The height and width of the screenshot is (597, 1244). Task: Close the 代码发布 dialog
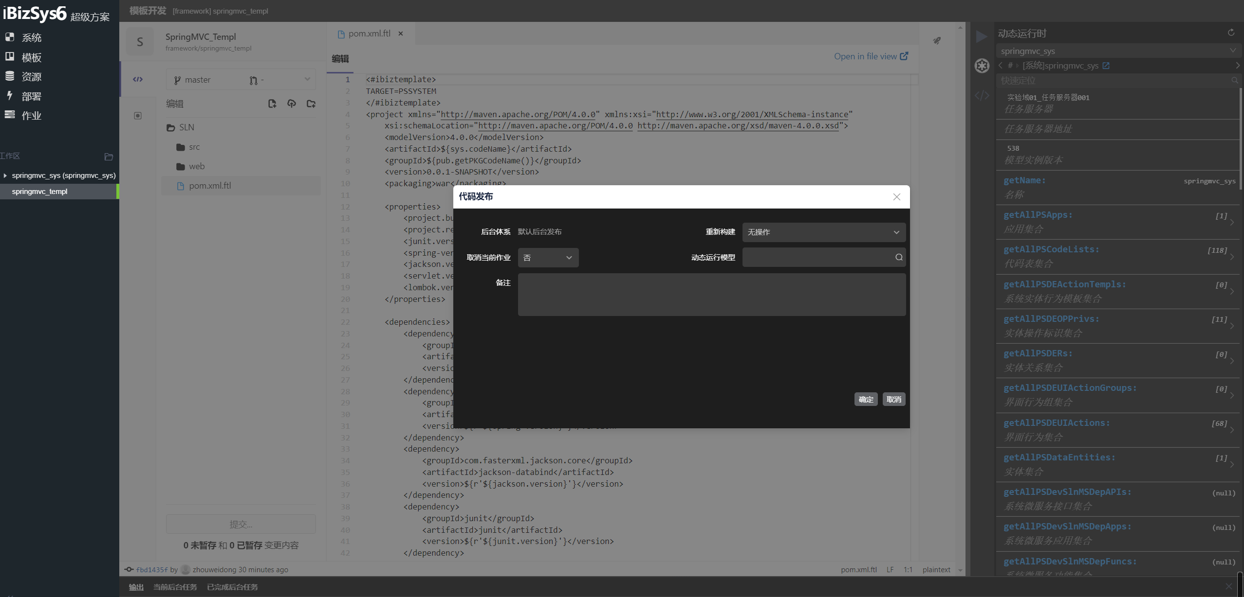pos(897,197)
